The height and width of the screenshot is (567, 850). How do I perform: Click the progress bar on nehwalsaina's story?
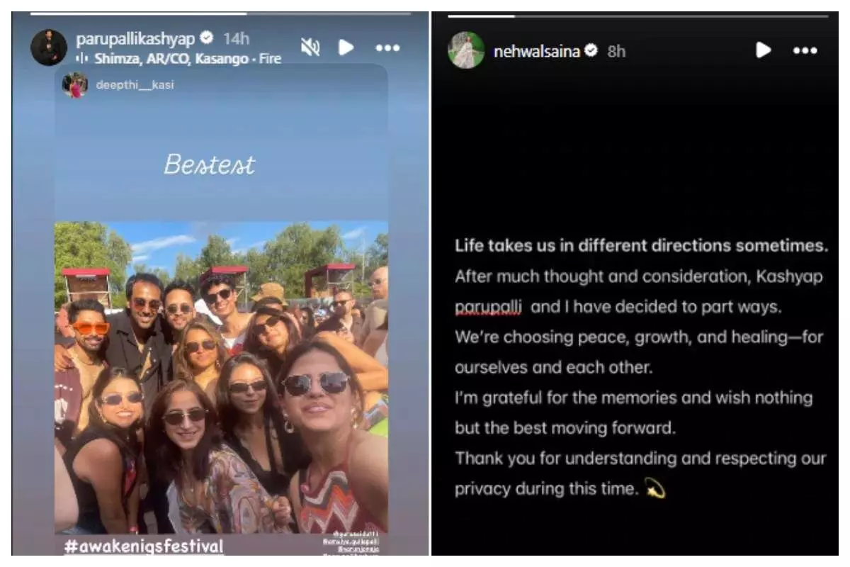click(637, 16)
